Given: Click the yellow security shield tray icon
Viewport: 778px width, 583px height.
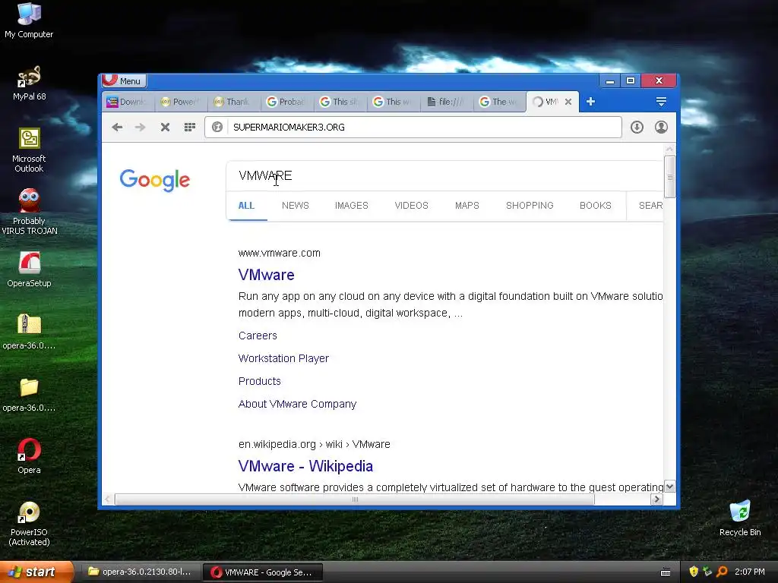Looking at the screenshot, I should pos(694,572).
